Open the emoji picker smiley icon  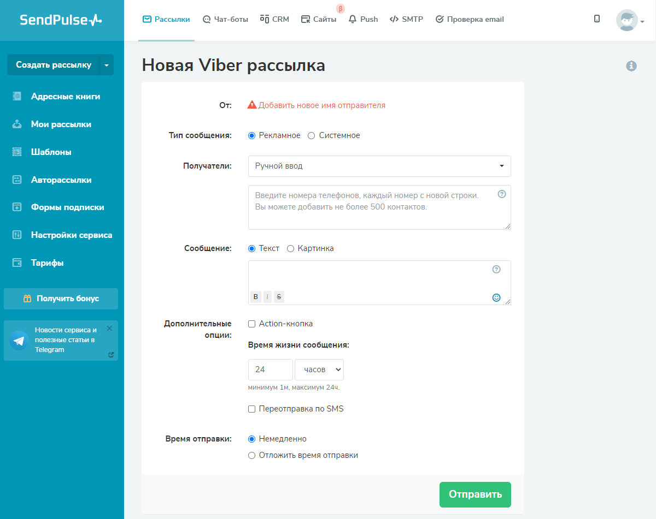point(496,297)
